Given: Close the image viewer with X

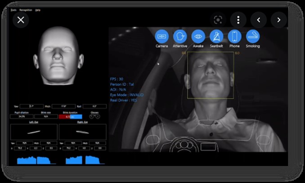Looking at the screenshot, I should click(21, 20).
